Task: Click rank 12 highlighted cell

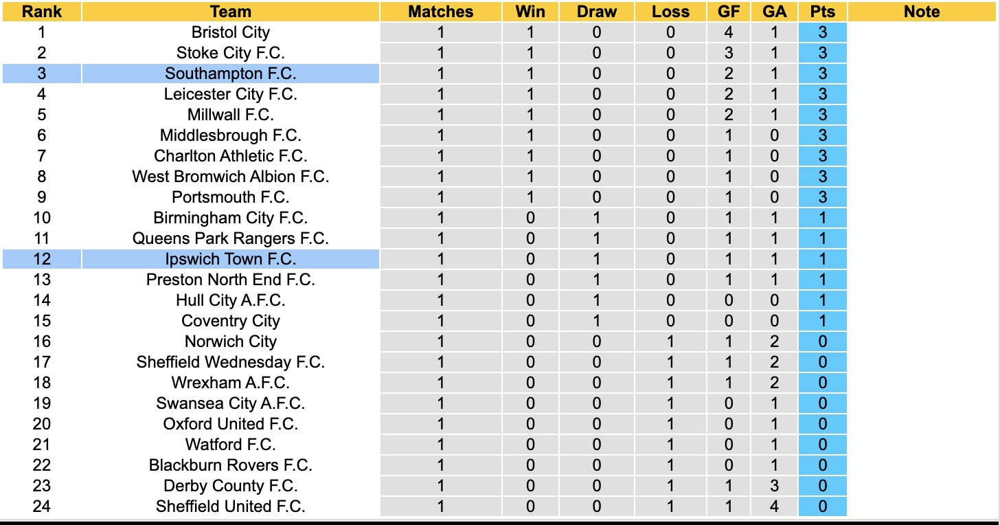Action: (41, 259)
